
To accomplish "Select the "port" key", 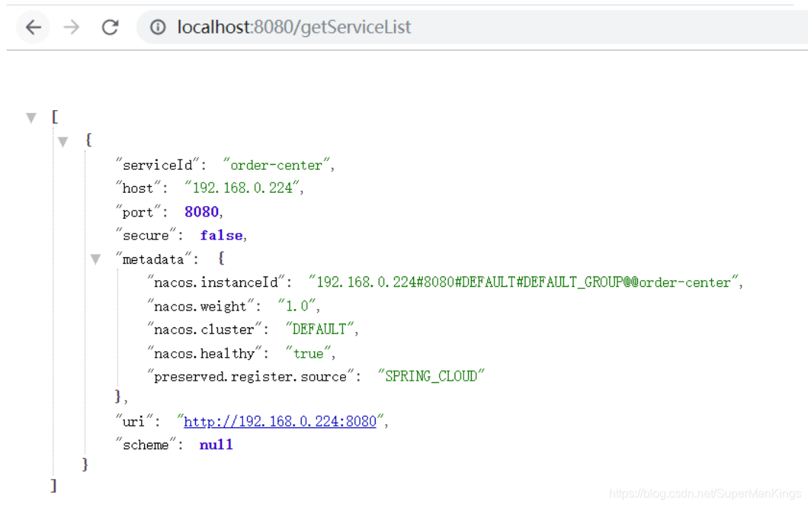I will point(138,212).
